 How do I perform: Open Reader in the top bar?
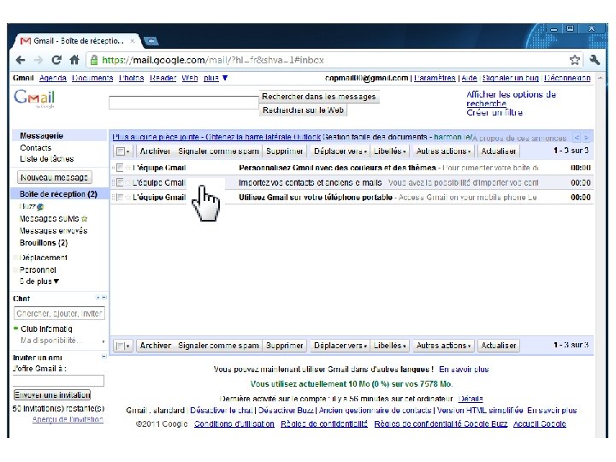point(163,78)
